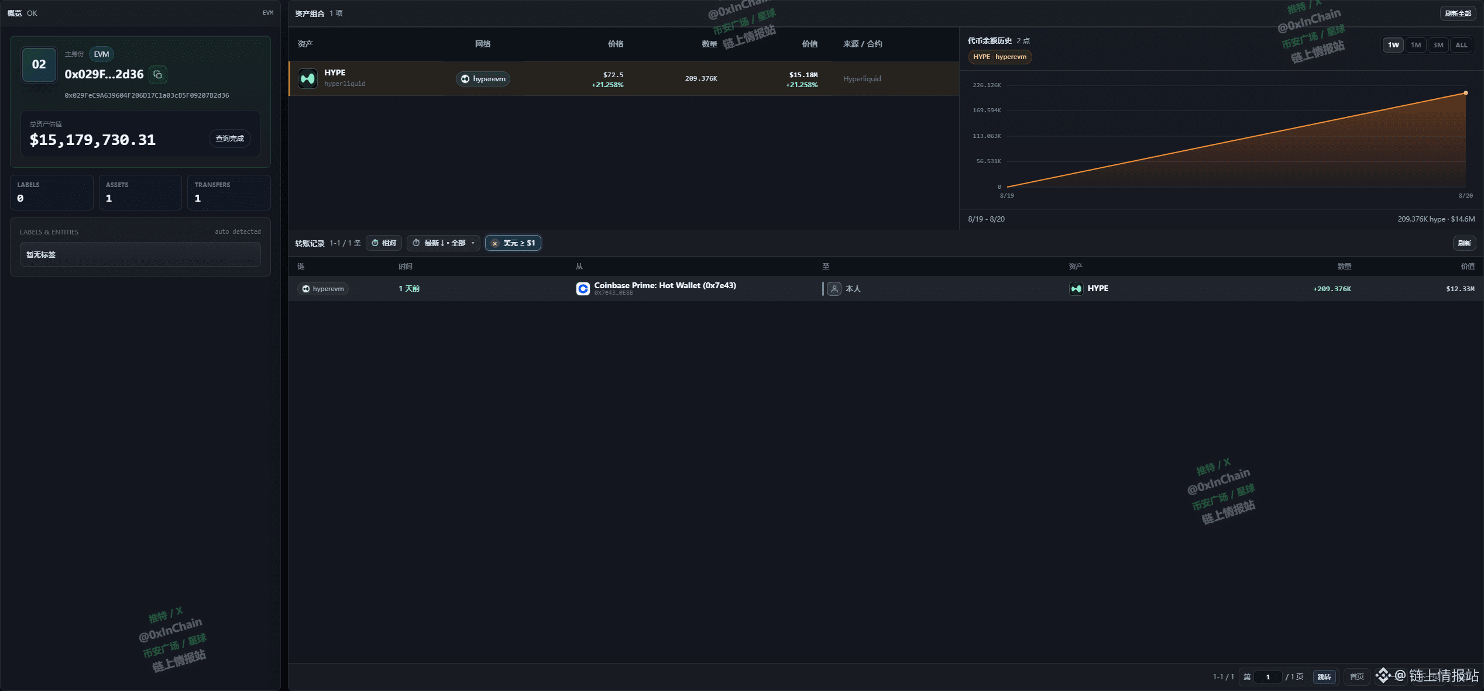Click the 刷新全部 refresh all button

pyautogui.click(x=1458, y=13)
